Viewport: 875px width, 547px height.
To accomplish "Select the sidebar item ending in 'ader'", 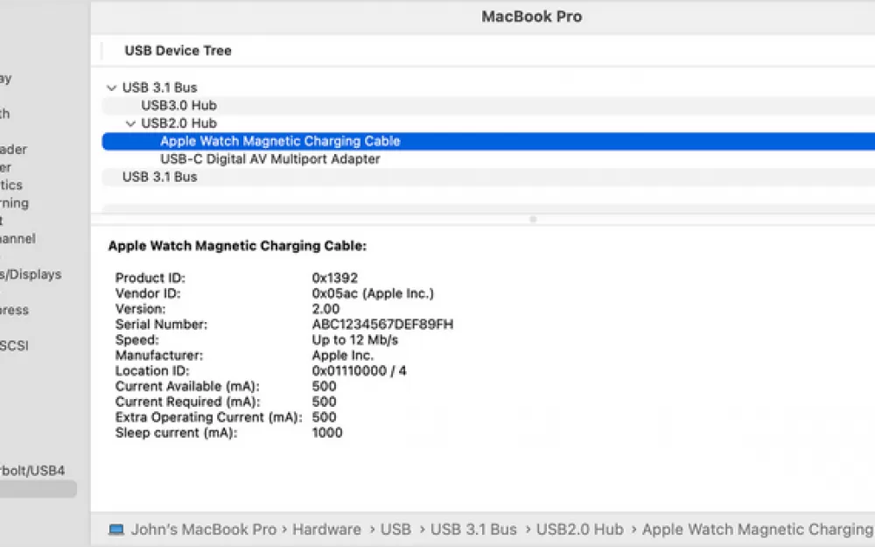I will 13,149.
